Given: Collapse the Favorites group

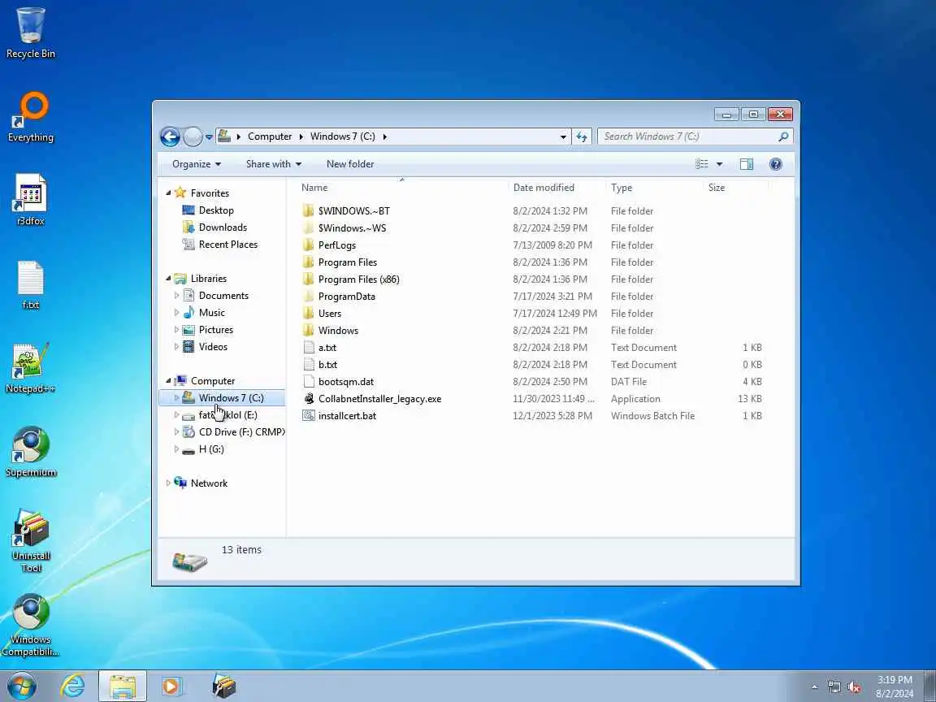Looking at the screenshot, I should click(168, 193).
